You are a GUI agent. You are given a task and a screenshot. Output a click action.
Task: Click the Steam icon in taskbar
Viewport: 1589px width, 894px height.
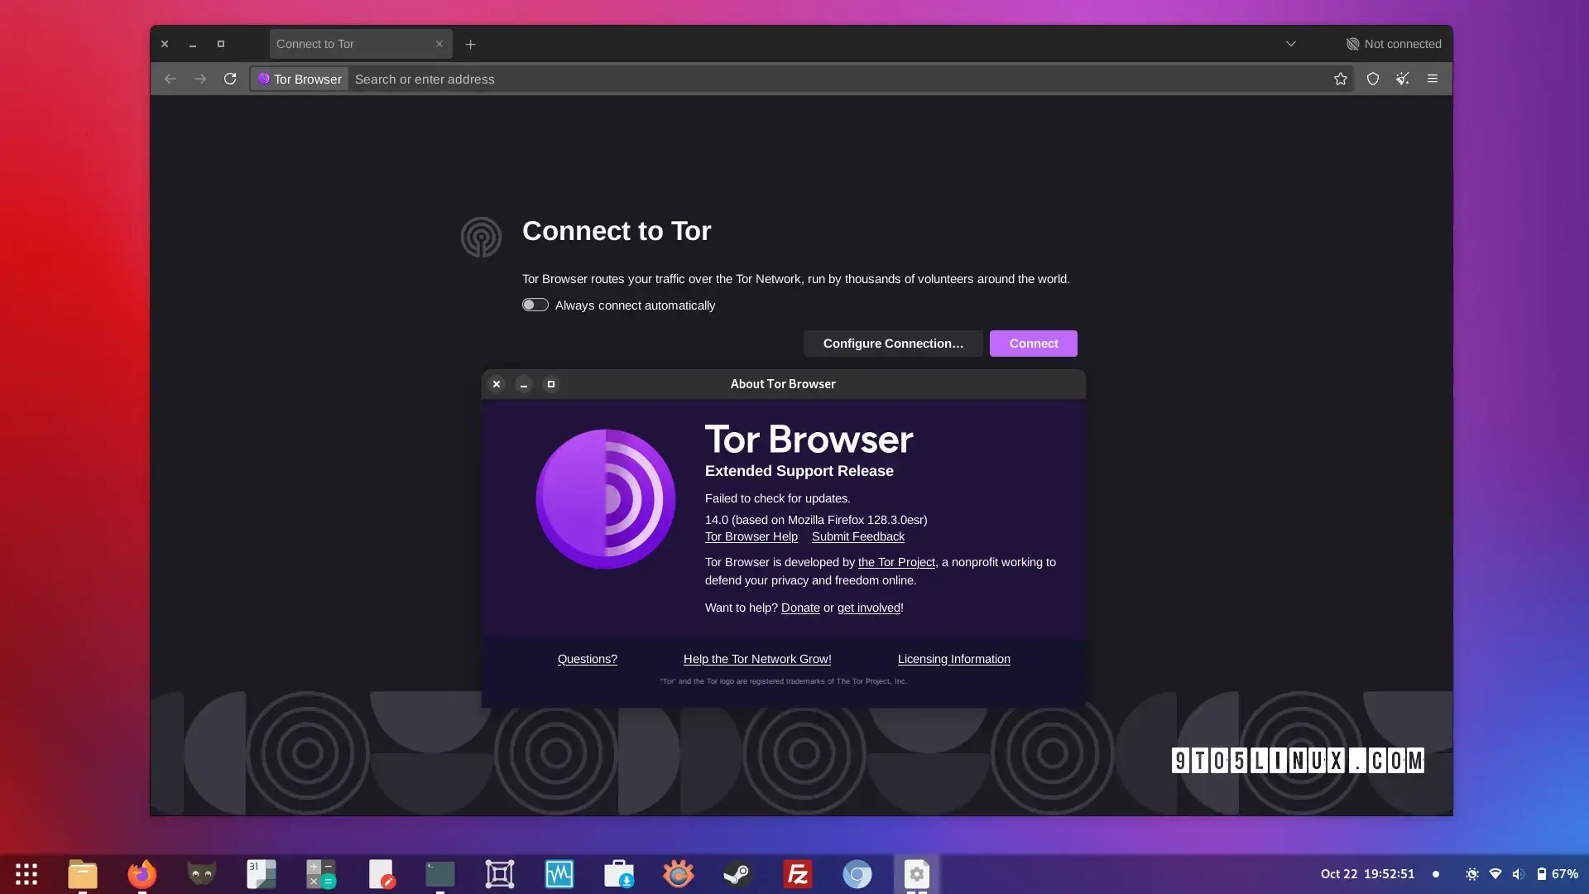coord(737,873)
